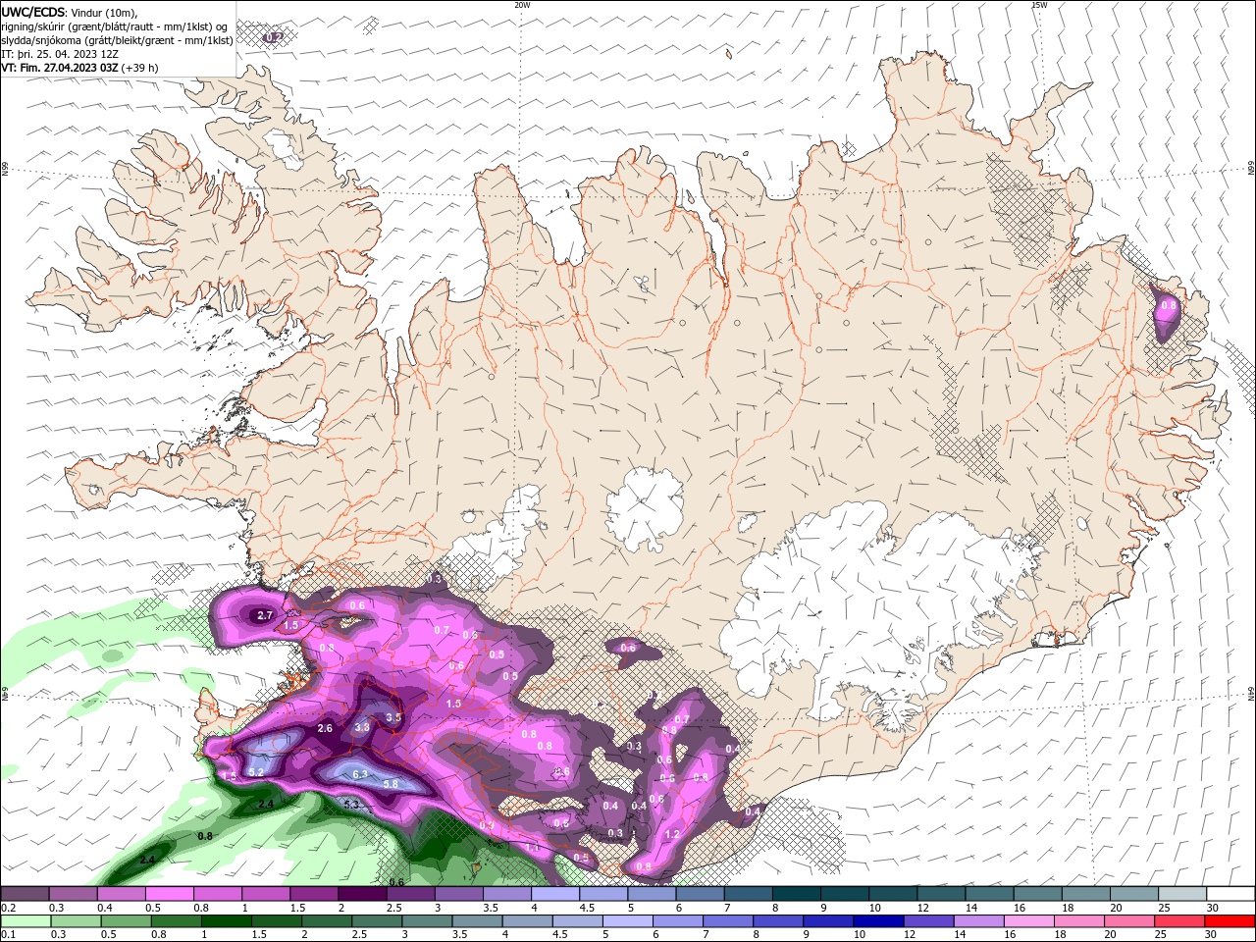Click the 1.2 snowfall value on the map
This screenshot has height=942, width=1256.
[x=672, y=834]
